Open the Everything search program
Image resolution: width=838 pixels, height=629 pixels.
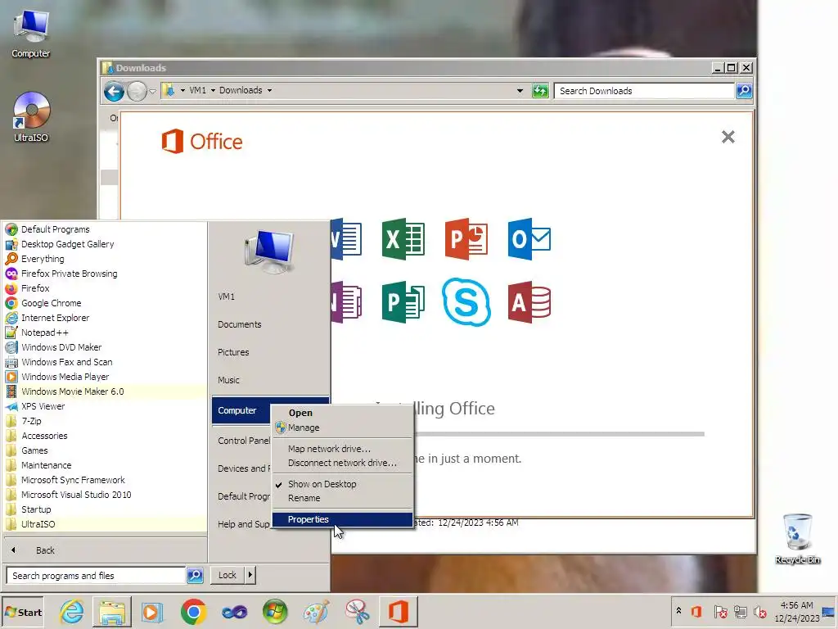[43, 259]
